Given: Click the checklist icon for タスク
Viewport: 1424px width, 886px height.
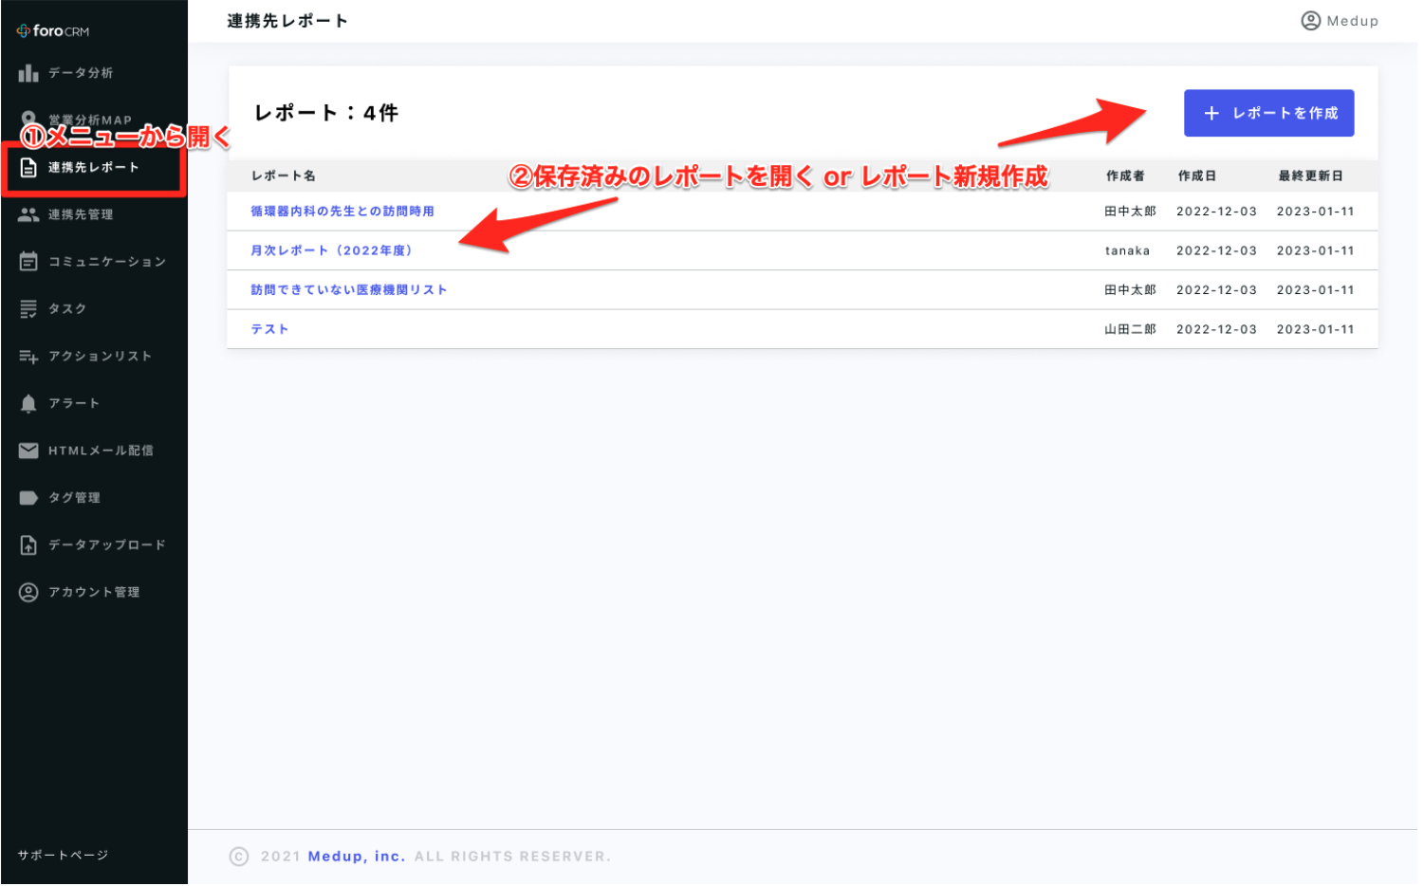Looking at the screenshot, I should [x=28, y=309].
